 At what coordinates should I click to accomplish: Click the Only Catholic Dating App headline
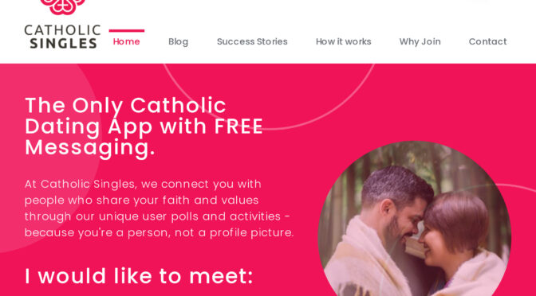(144, 127)
